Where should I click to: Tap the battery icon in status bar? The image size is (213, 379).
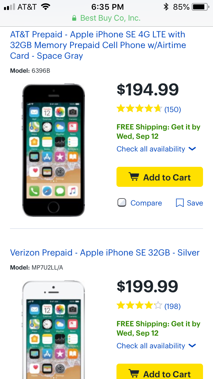(200, 7)
